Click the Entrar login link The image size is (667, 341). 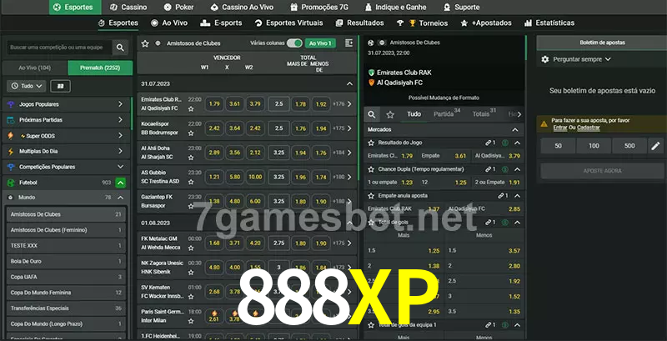[559, 128]
